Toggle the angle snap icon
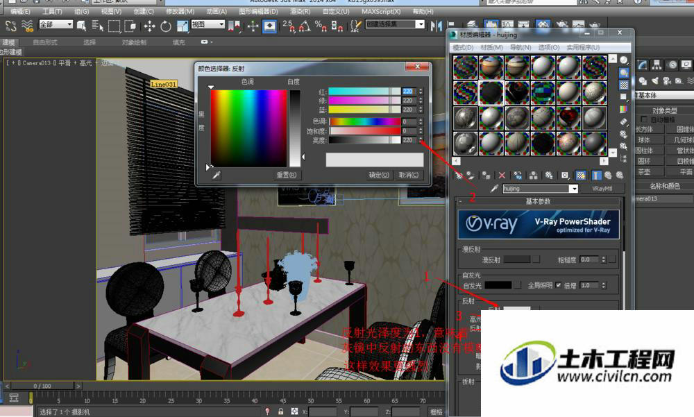694x417 pixels. tap(305, 26)
